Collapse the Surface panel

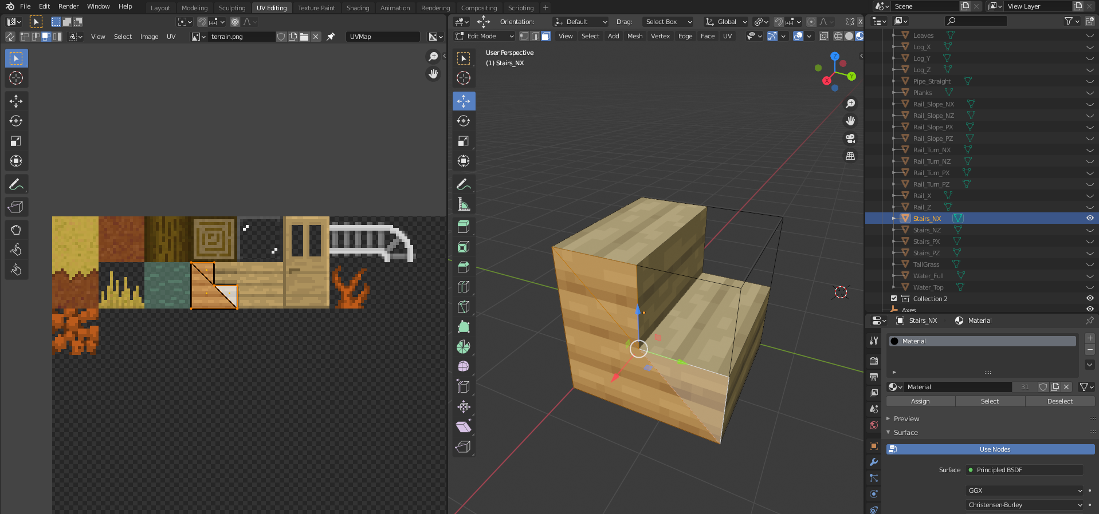pos(905,433)
